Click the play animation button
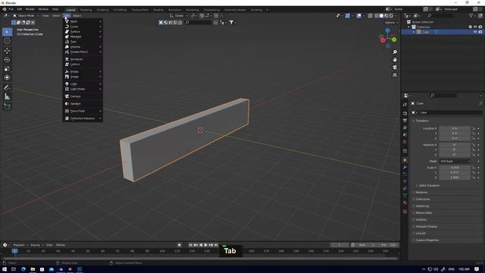Viewport: 485px width, 273px height. [x=205, y=245]
